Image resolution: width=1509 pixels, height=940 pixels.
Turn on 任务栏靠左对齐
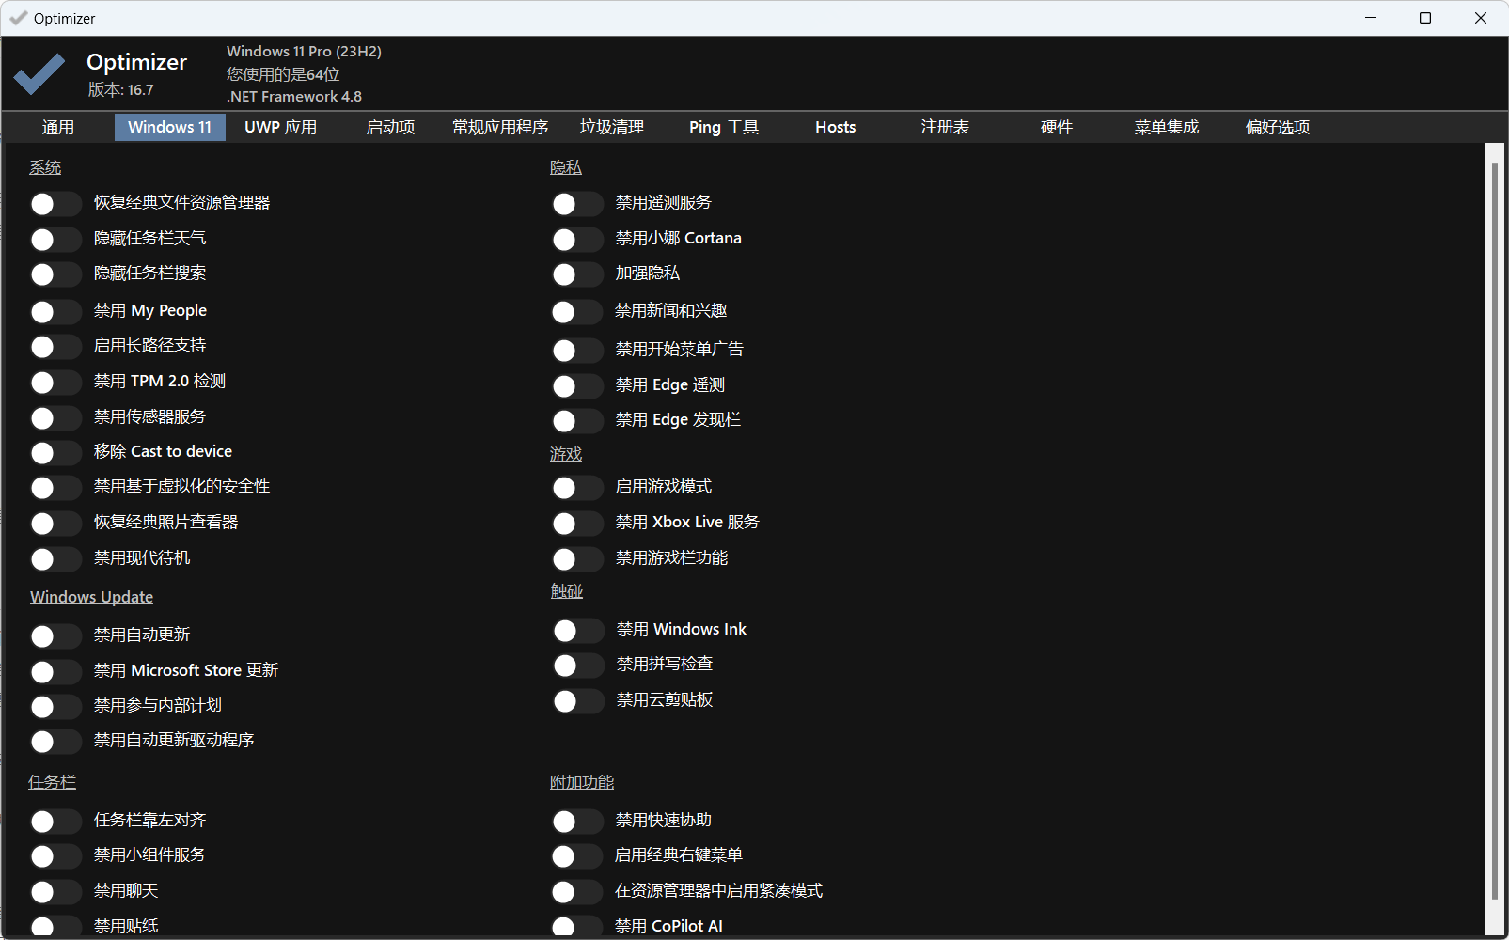[x=55, y=821]
